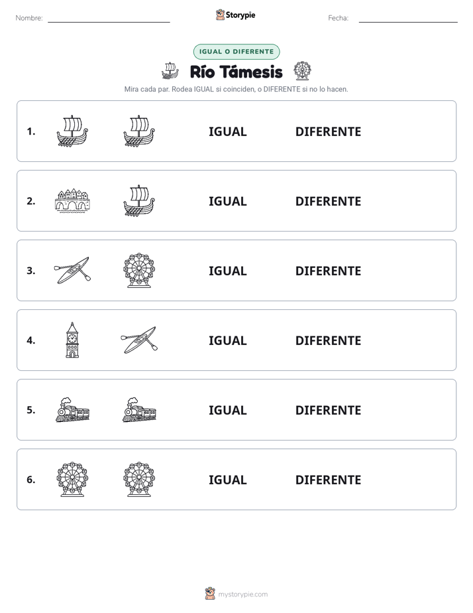Screen dimensions: 473x613
Task: Click the first Viking ship in row 1
Action: coord(72,131)
